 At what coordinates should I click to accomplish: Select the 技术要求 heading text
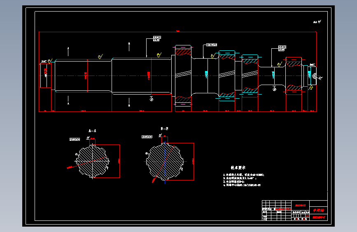pos(238,168)
